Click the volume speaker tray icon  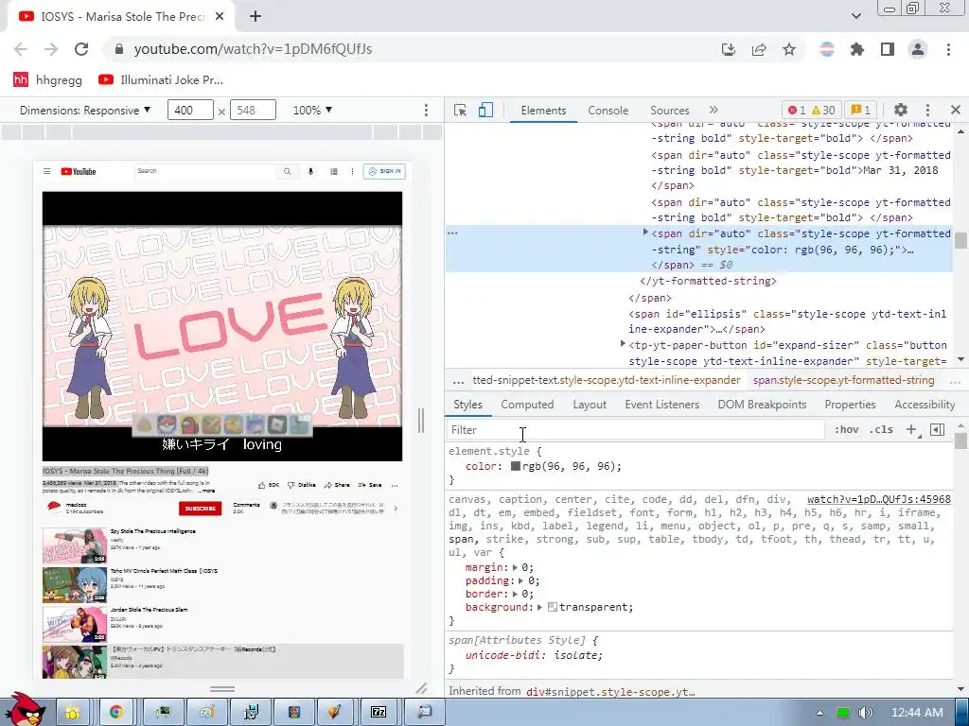pos(866,713)
